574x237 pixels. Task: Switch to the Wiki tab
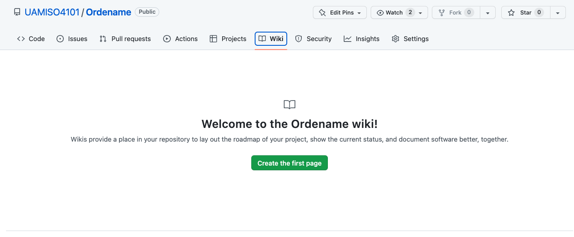[271, 39]
